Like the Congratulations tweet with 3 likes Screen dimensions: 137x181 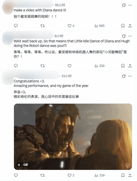click(71, 175)
